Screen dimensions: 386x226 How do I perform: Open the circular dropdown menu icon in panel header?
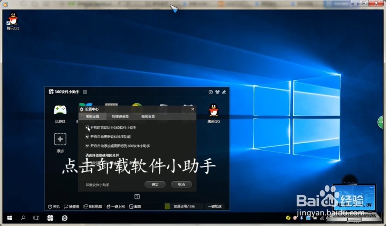(x=211, y=92)
